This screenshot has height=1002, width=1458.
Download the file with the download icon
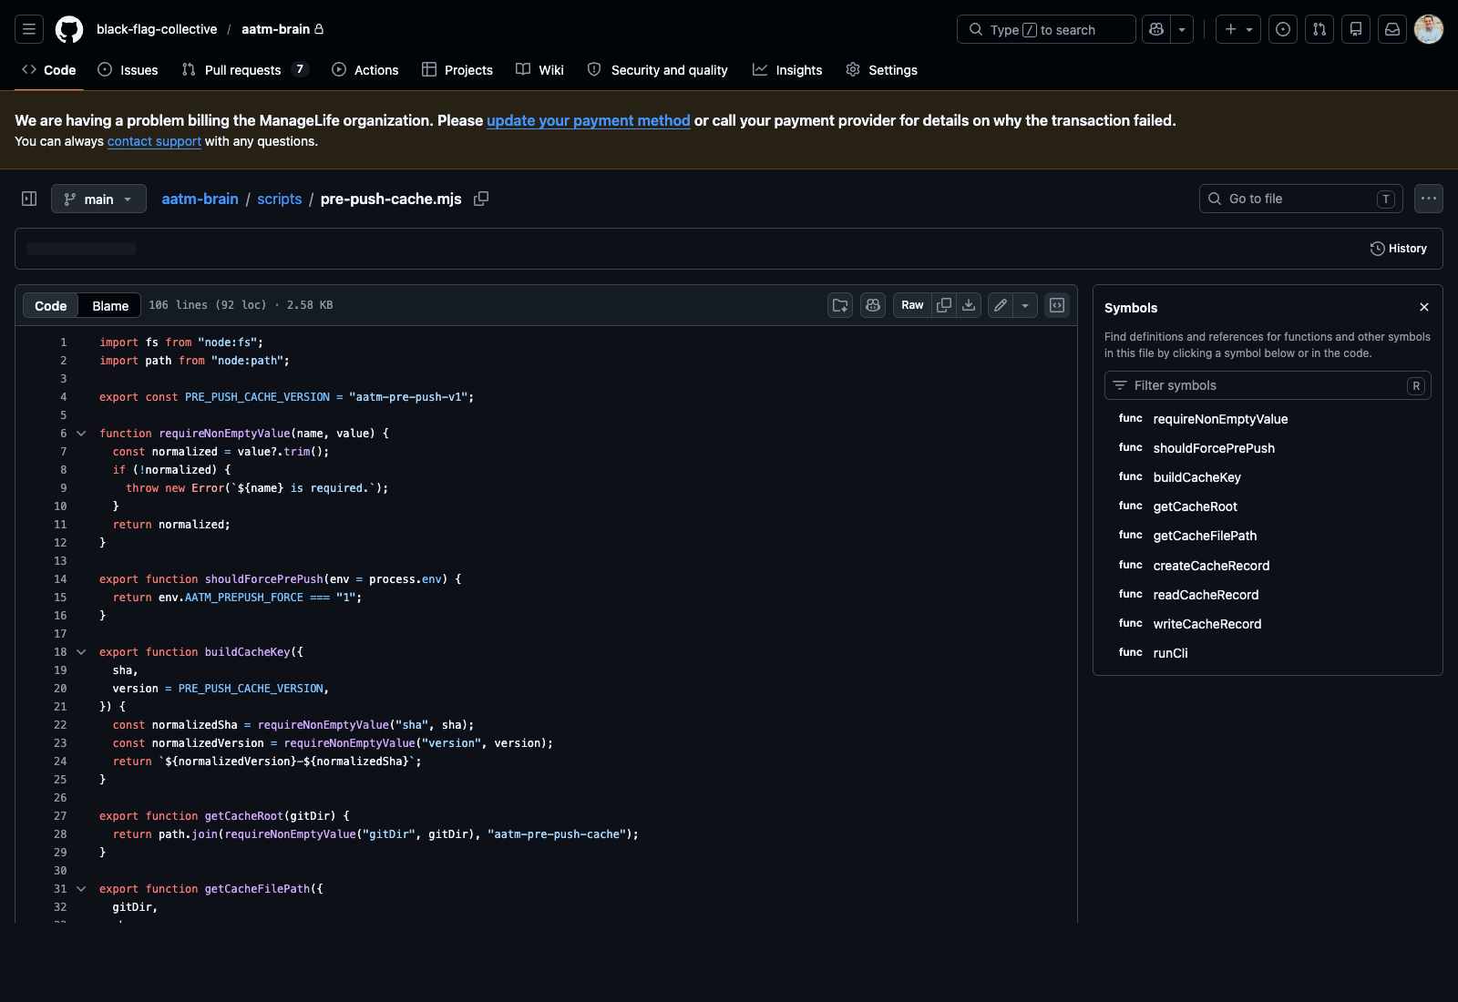click(969, 305)
